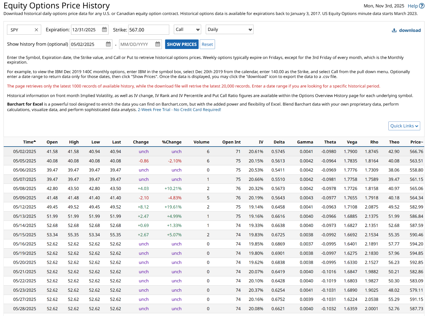
Task: Clear the SPY symbol with X icon
Action: tap(36, 30)
